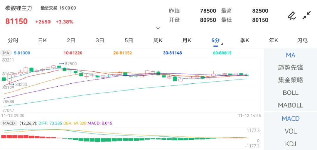317x150 pixels.
Task: Click the 83211 price axis label
Action: [x=8, y=60]
